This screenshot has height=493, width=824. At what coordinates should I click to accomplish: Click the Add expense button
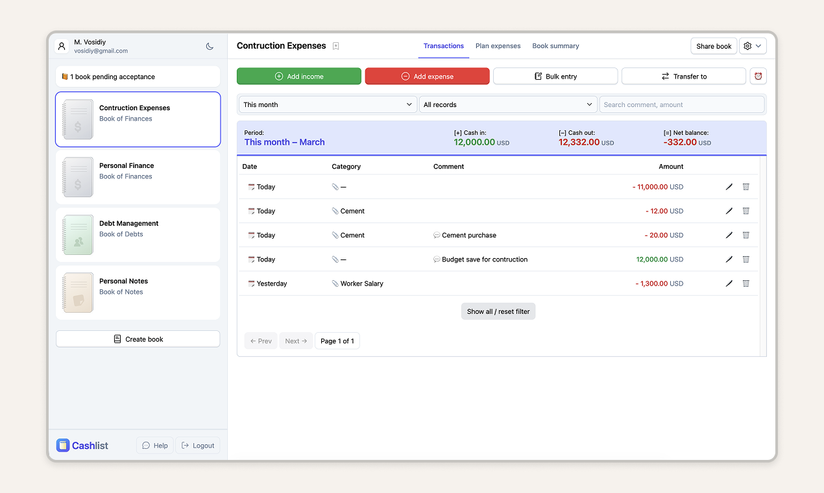coord(427,76)
